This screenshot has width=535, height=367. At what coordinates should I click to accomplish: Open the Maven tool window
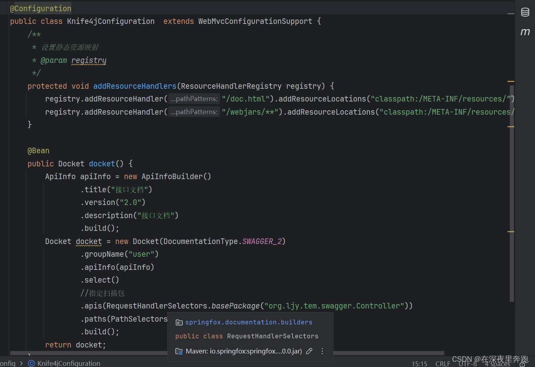(525, 32)
